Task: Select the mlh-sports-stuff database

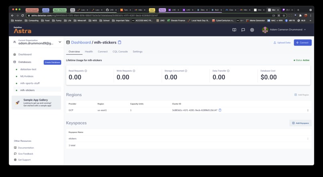Action: coord(30,83)
